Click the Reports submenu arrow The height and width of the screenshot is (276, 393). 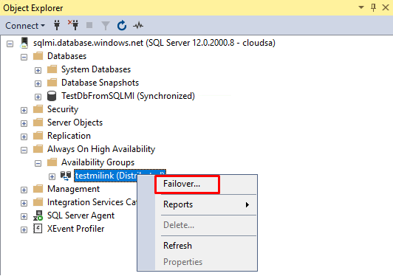[x=247, y=205]
